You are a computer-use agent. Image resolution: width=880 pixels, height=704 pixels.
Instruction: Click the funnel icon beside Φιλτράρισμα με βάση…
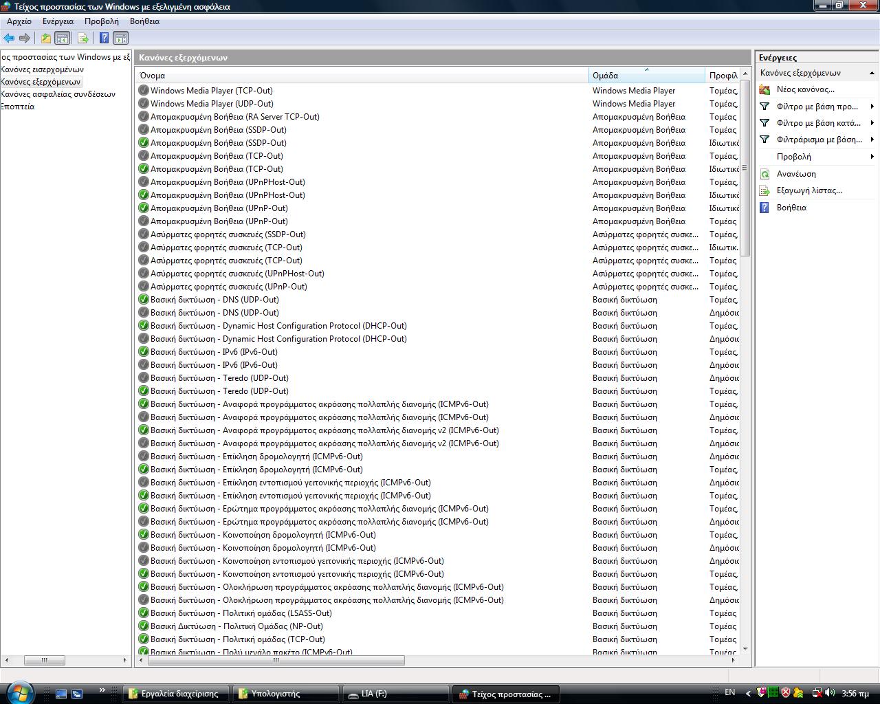point(764,140)
